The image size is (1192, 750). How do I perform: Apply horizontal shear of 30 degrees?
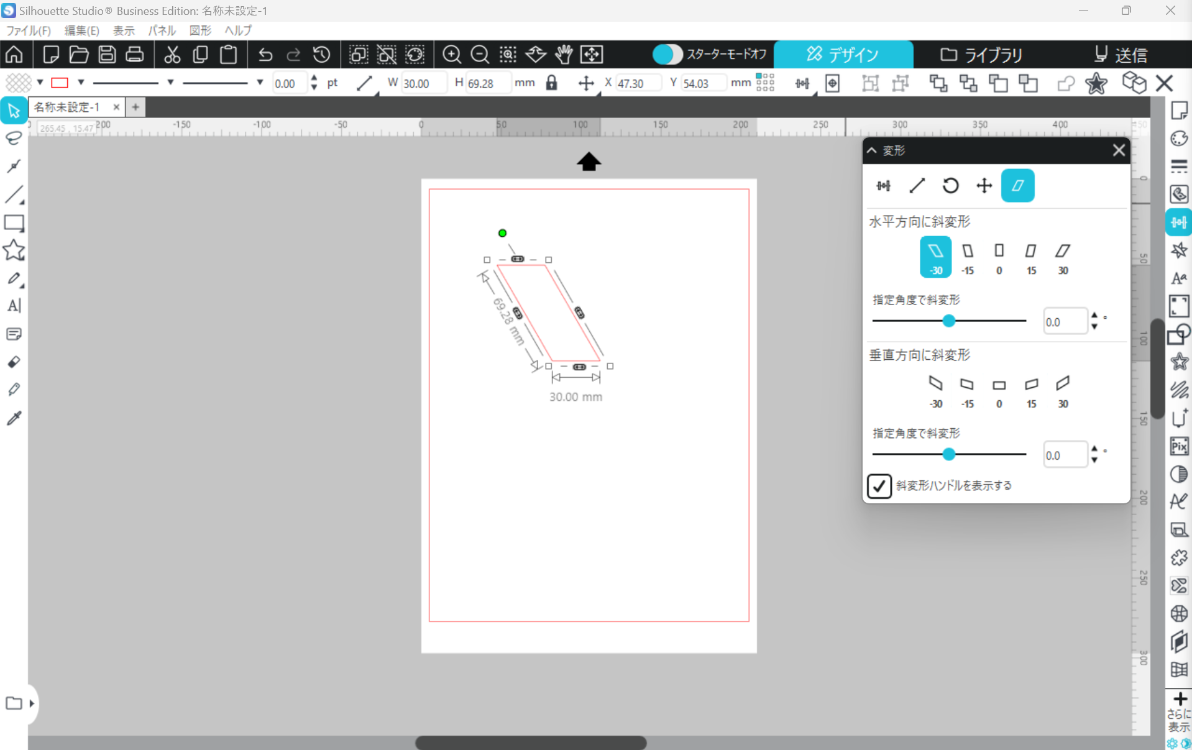[1063, 258]
